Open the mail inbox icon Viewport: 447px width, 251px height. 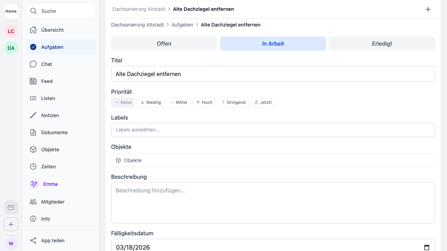coord(11,207)
